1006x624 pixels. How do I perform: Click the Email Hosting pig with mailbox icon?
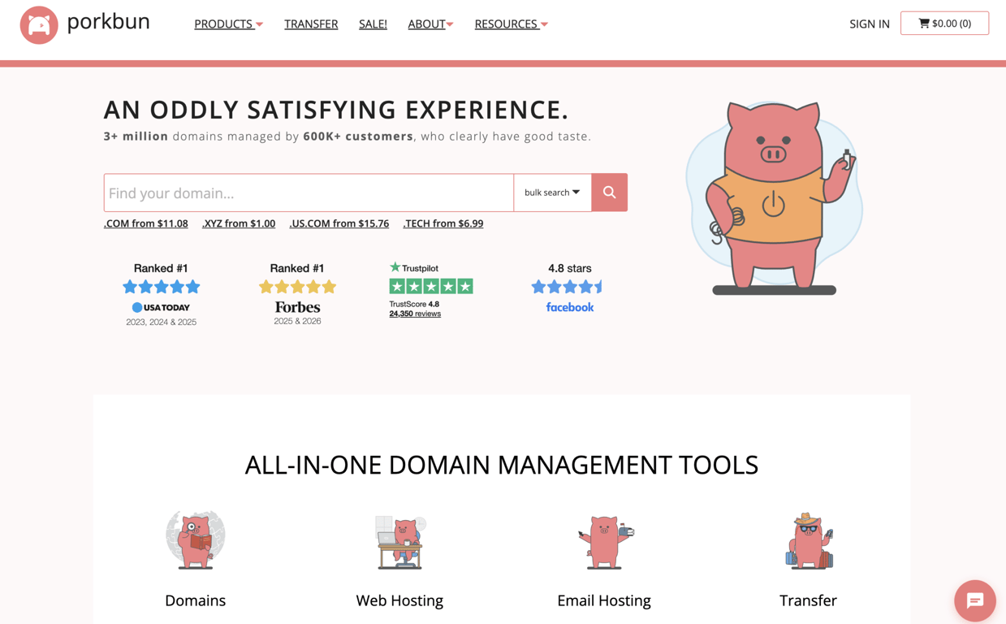(605, 541)
